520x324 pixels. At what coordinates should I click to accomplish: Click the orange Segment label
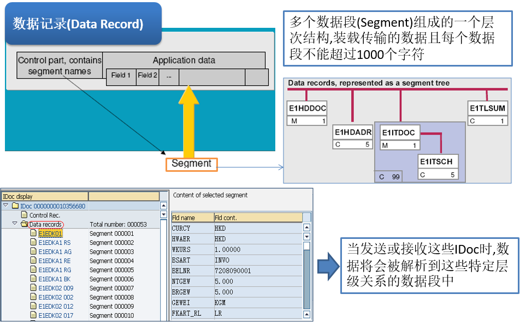tap(191, 164)
